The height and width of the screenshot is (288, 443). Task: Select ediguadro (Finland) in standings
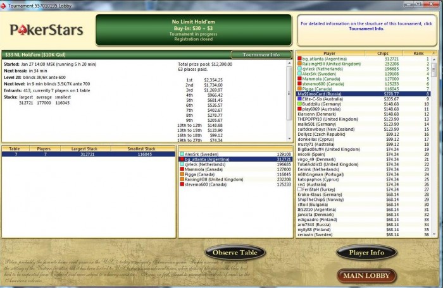363,219
